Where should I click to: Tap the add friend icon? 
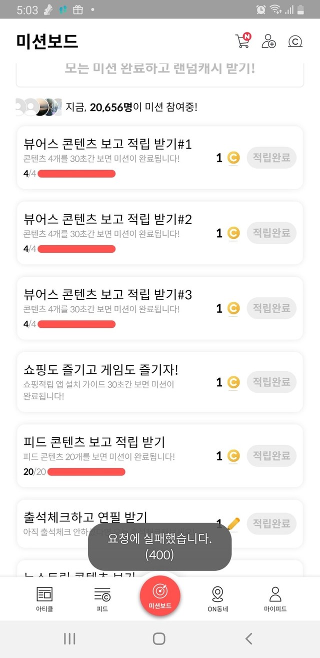tap(268, 41)
